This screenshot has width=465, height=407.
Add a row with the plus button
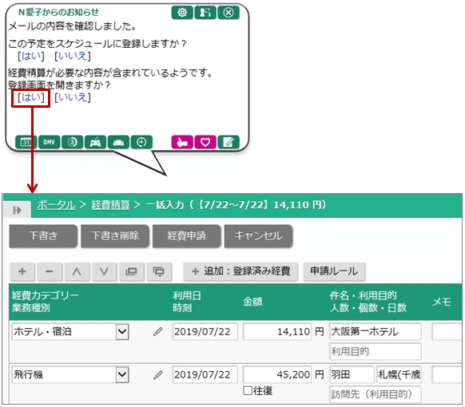click(22, 271)
